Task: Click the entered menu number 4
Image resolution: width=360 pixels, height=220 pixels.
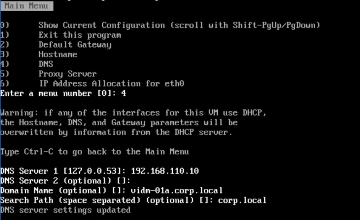Action: click(123, 94)
